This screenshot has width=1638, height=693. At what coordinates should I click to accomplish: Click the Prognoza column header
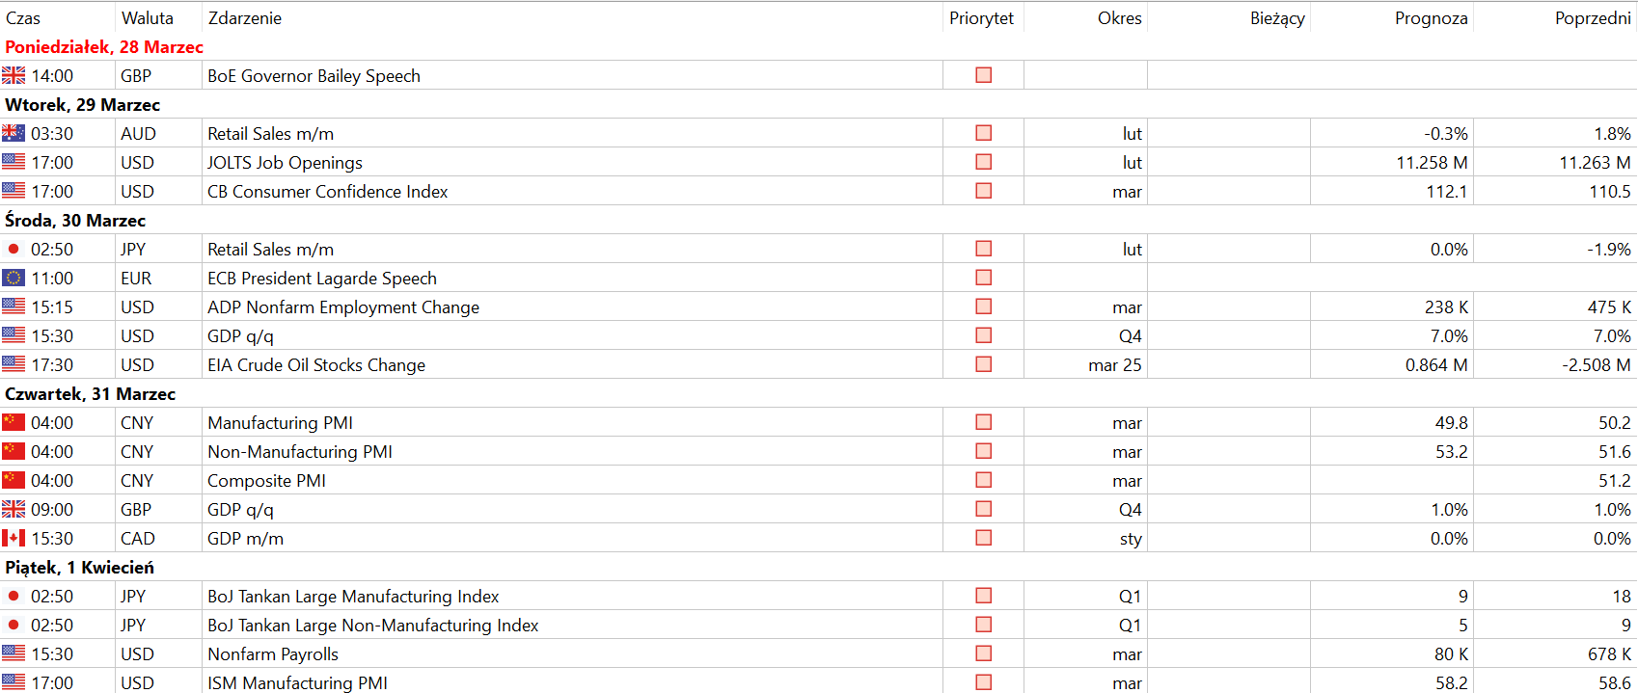(1432, 18)
